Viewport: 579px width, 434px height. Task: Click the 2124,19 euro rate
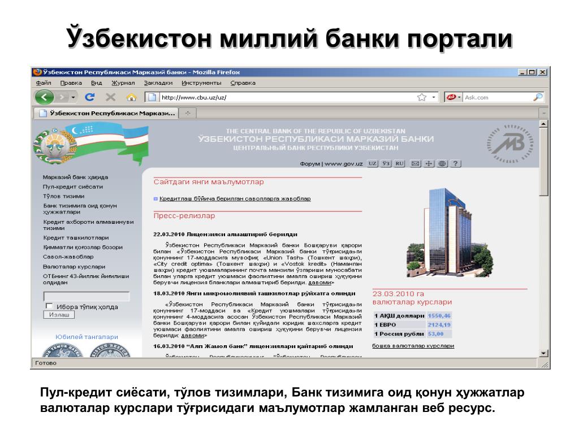pyautogui.click(x=439, y=325)
